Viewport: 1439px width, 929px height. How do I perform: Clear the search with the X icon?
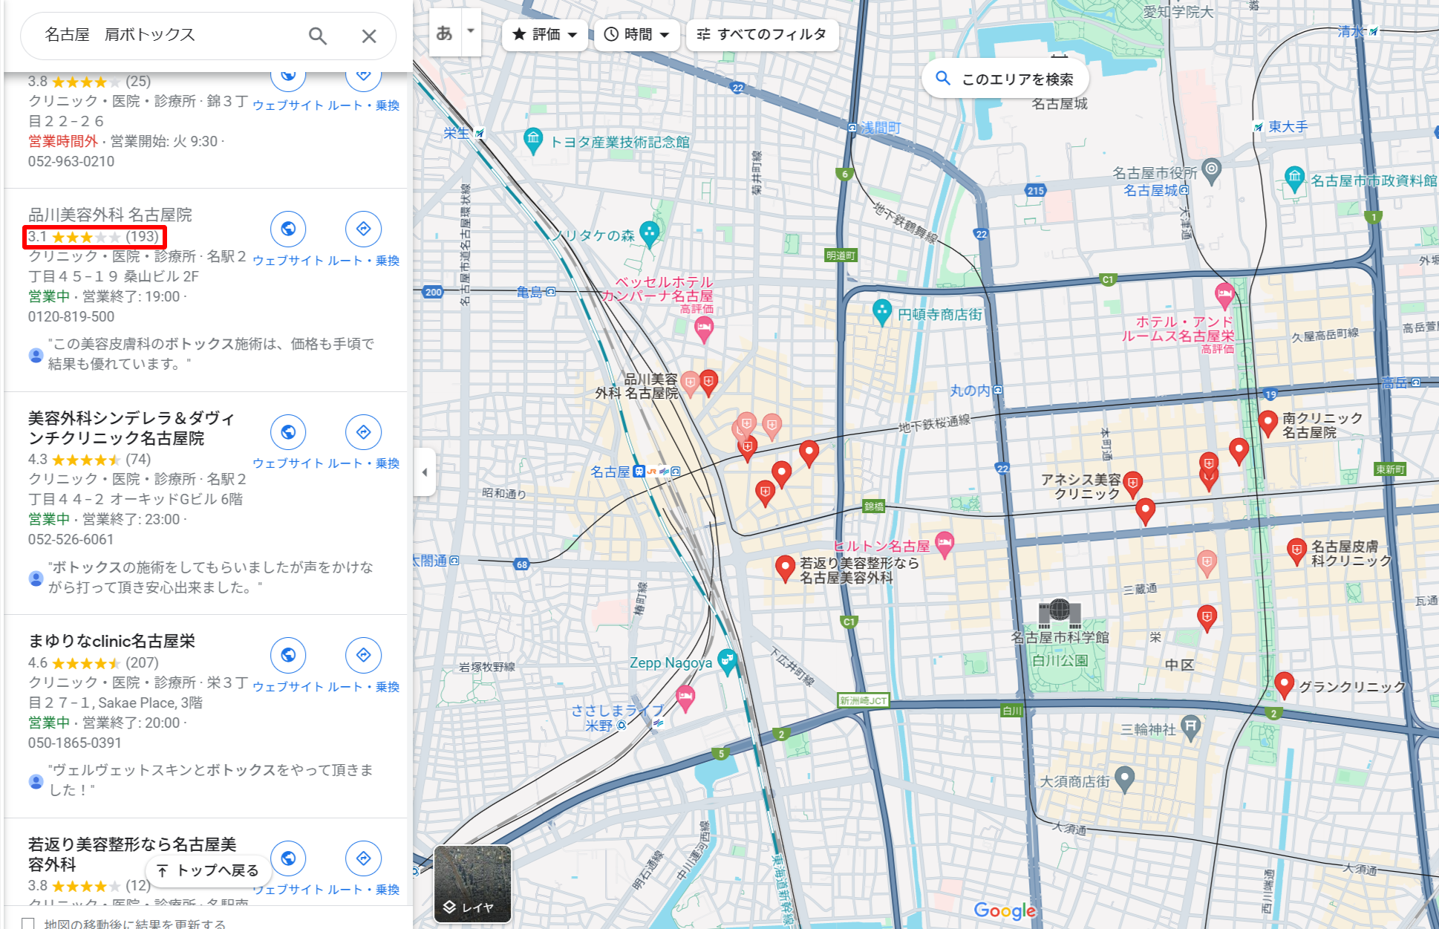pyautogui.click(x=369, y=36)
